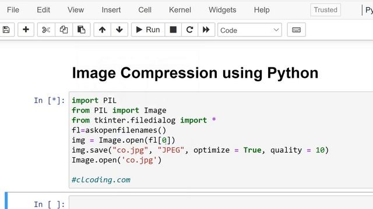Screen dimensions: 373x209
Task: Restart kernel and run all with the fast-forward icon
Action: tap(206, 30)
